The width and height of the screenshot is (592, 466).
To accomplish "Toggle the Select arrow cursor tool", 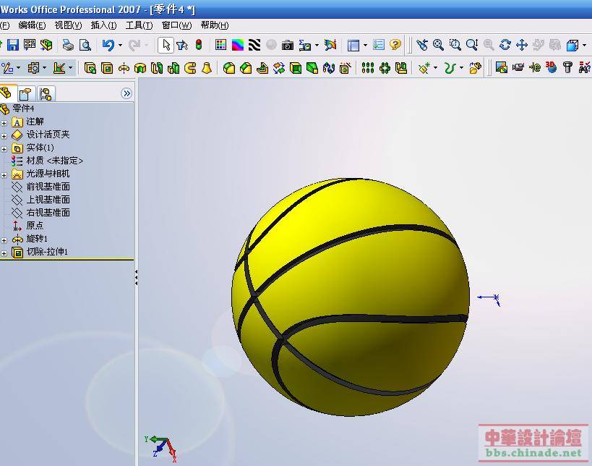I will coord(166,45).
